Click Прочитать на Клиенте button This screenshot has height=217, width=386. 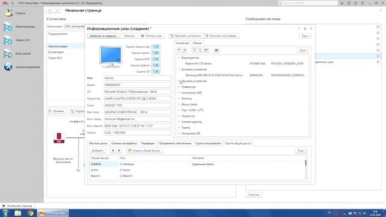186,36
